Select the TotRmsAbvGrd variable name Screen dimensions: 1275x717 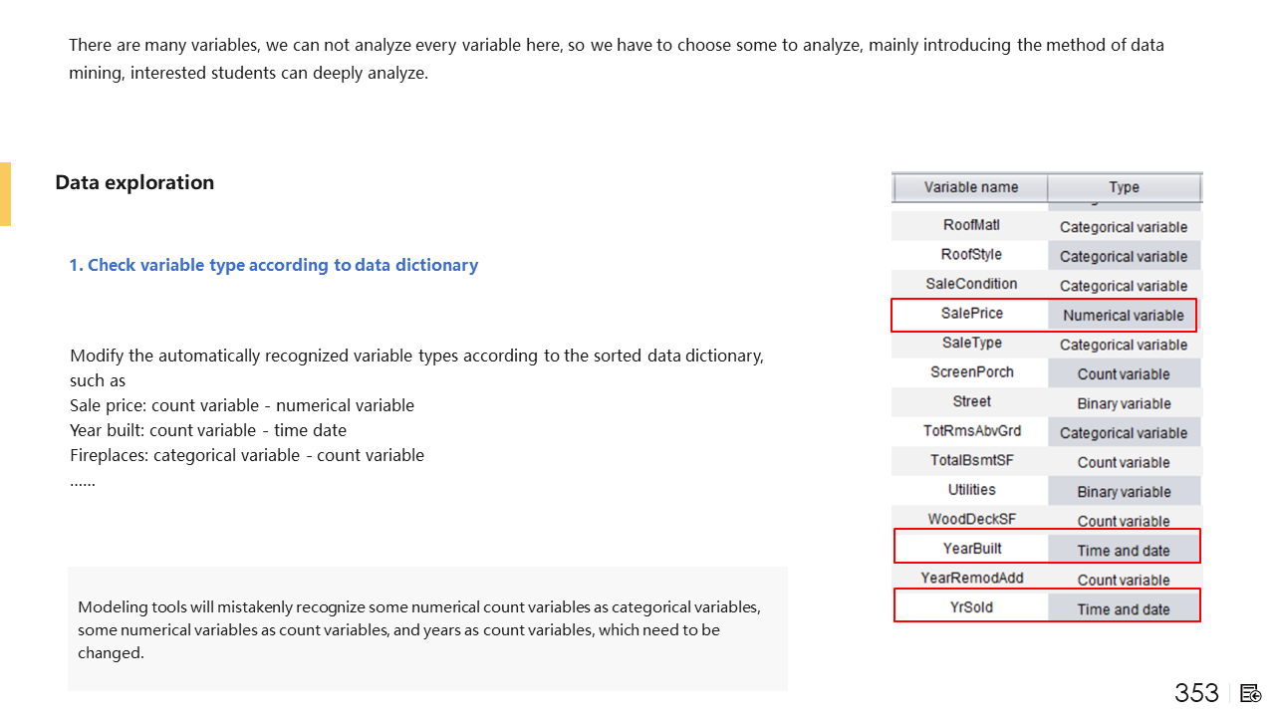tap(970, 431)
